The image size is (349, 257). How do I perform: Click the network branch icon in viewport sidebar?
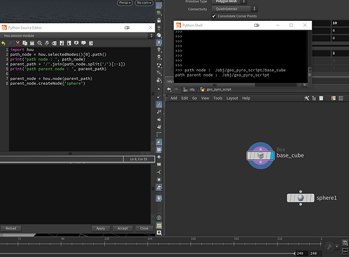point(159,172)
